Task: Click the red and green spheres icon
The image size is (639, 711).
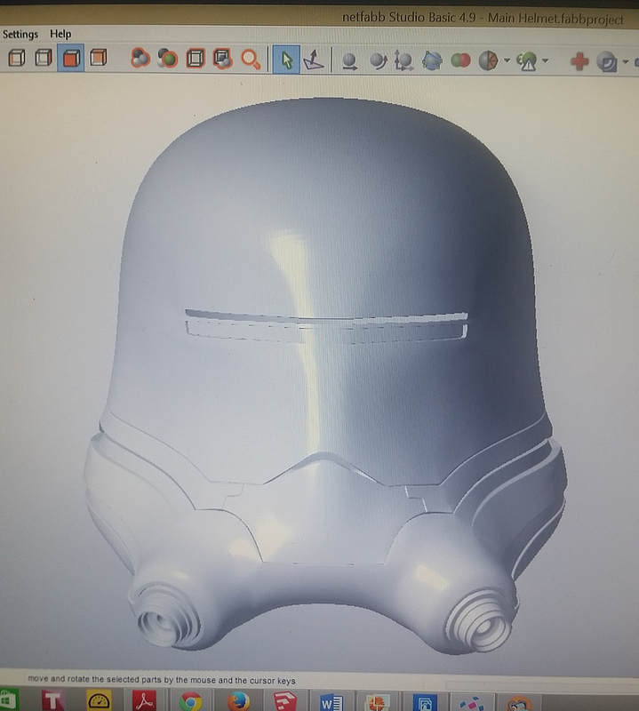Action: click(x=460, y=60)
